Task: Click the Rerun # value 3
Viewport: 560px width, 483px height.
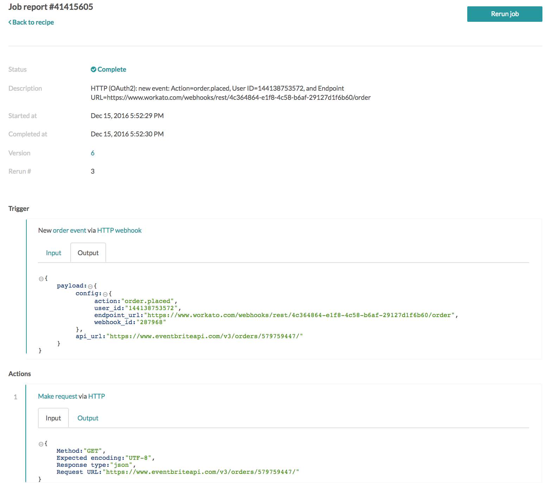Action: 92,171
